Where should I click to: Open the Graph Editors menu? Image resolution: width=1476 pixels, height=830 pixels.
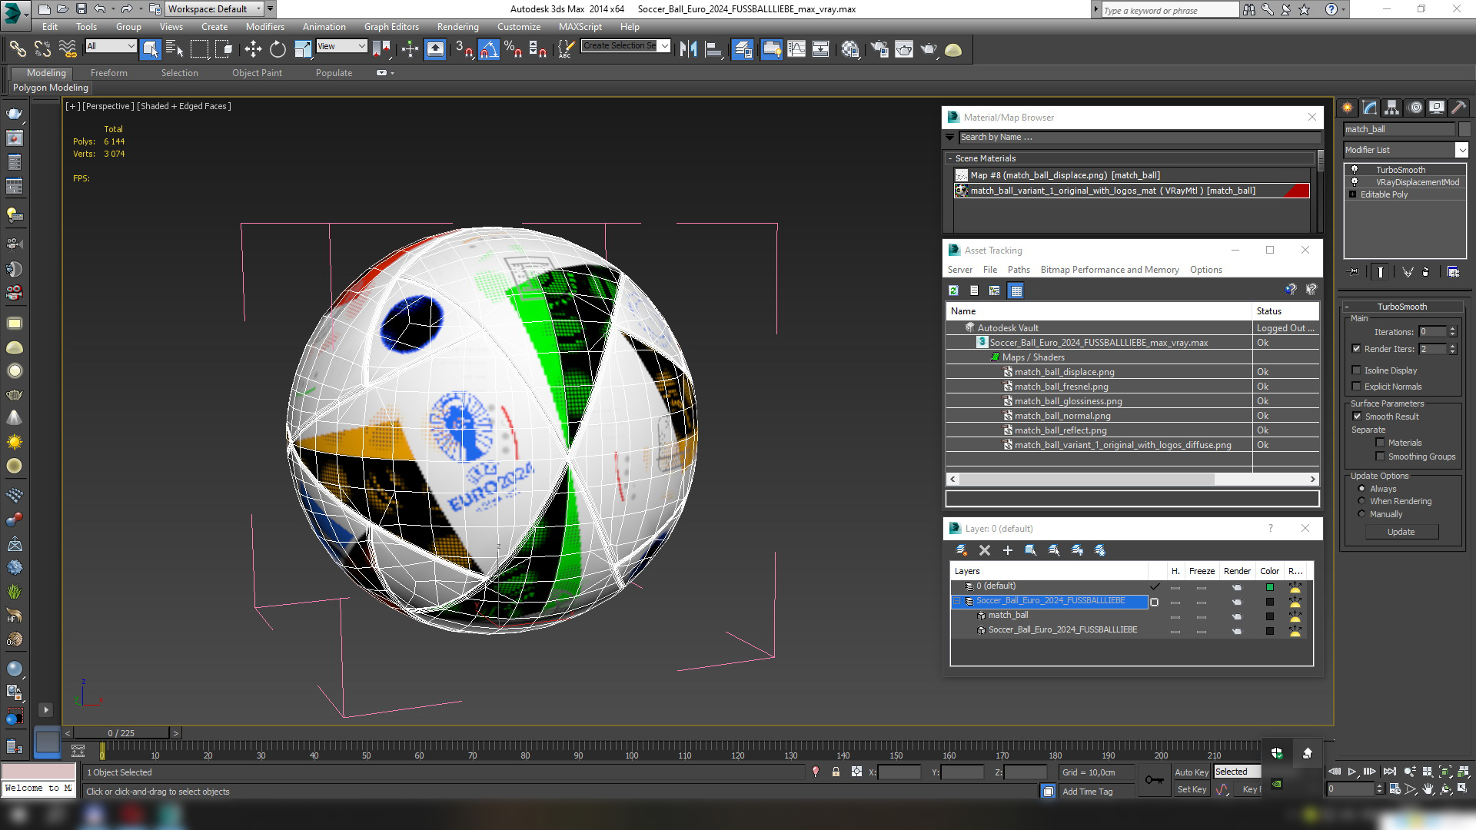pyautogui.click(x=391, y=27)
